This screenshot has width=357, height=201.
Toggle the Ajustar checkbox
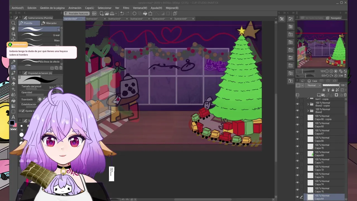23,111
